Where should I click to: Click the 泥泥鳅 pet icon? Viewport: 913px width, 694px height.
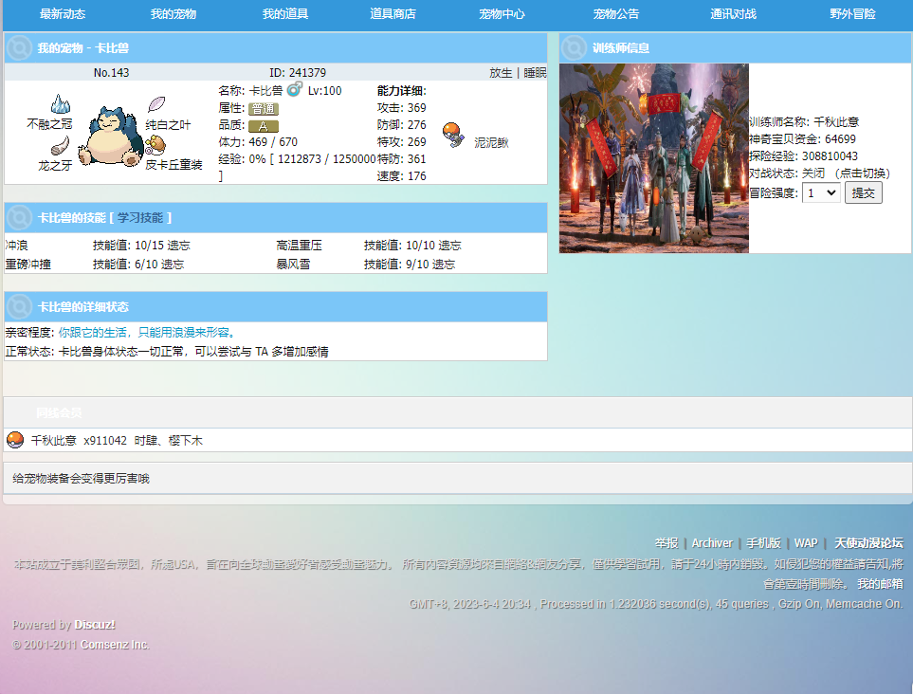(453, 135)
